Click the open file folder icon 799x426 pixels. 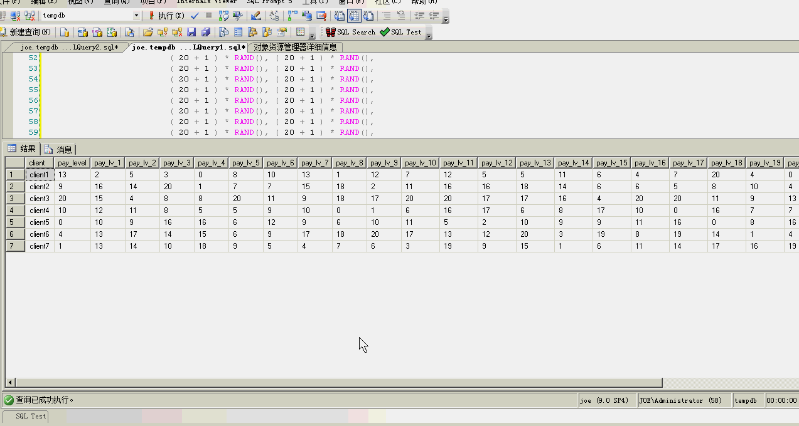tap(147, 32)
